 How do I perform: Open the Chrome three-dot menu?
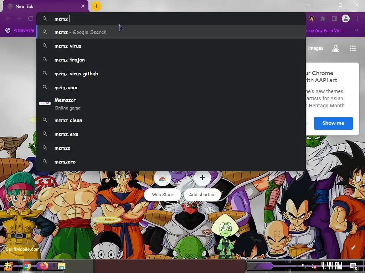[357, 18]
